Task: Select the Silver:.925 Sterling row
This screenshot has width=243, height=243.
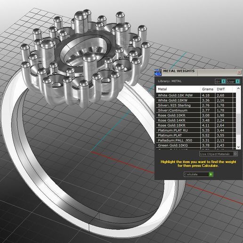Action: click(x=196, y=105)
